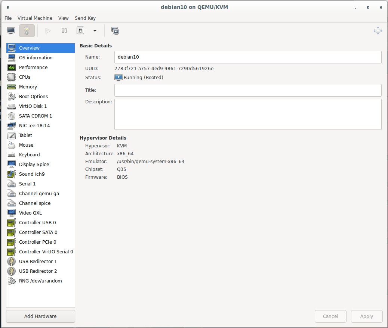Select the Controller PCIe 0 card icon
Screen dimensions: 388x328
pyautogui.click(x=12, y=242)
